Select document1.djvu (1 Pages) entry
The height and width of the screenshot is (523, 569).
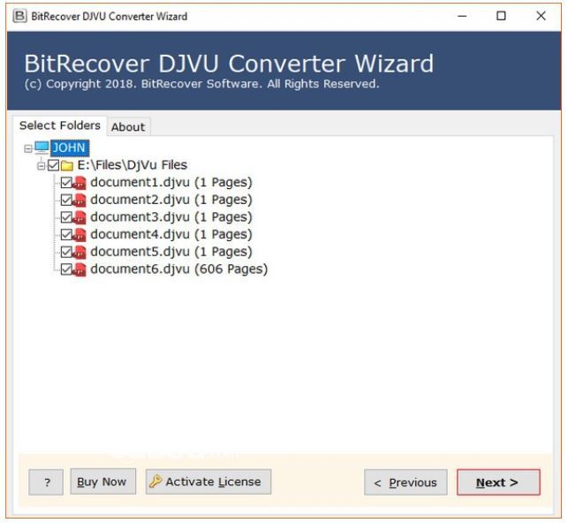pos(171,182)
